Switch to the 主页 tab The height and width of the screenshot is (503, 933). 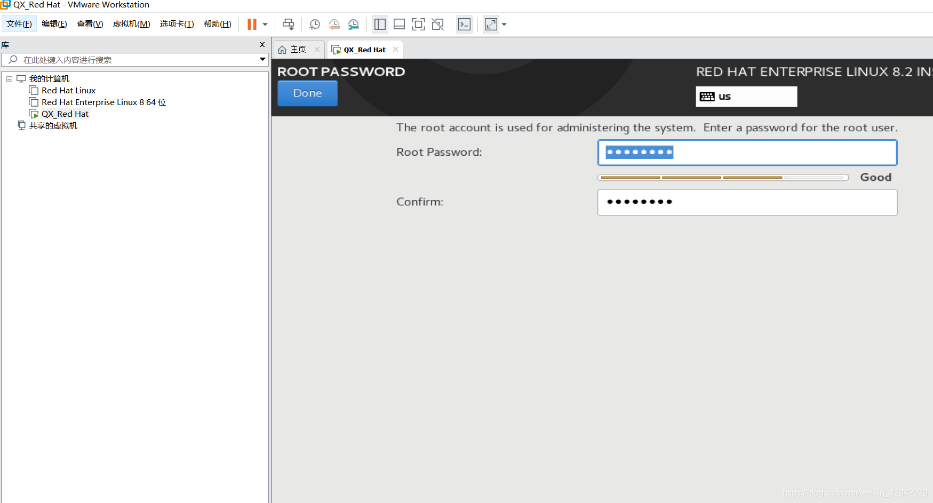tap(298, 50)
